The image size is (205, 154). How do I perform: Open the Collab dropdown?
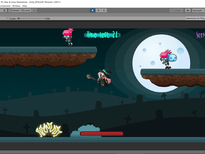(x=177, y=11)
